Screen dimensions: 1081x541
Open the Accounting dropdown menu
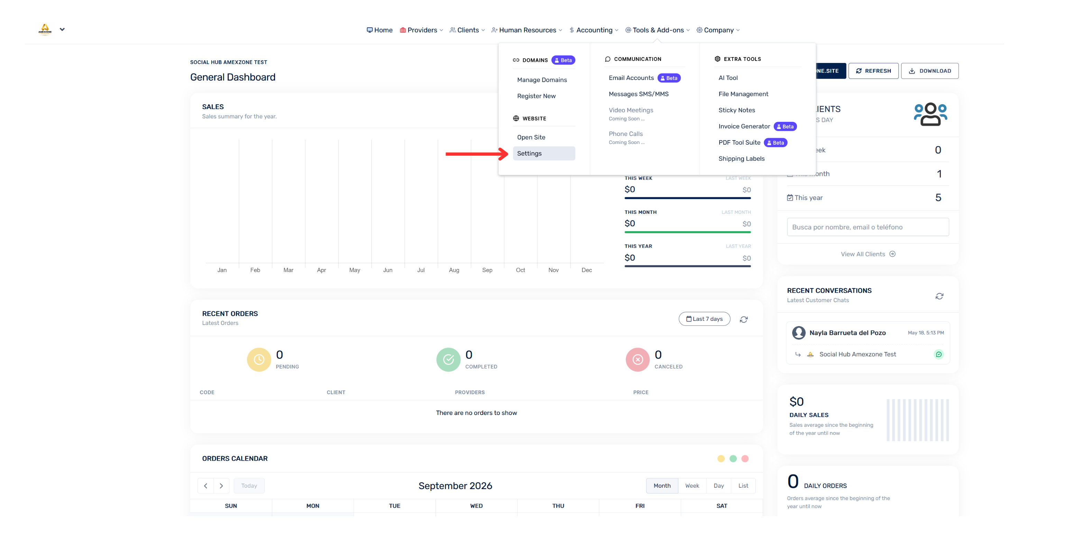coord(594,30)
